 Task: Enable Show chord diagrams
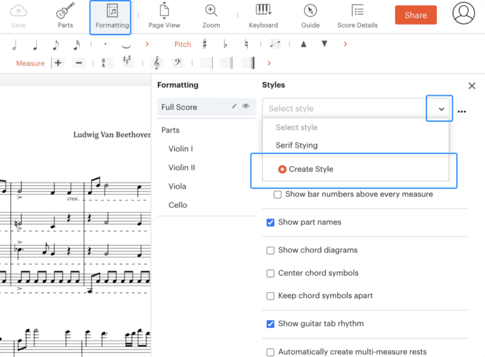tap(270, 250)
